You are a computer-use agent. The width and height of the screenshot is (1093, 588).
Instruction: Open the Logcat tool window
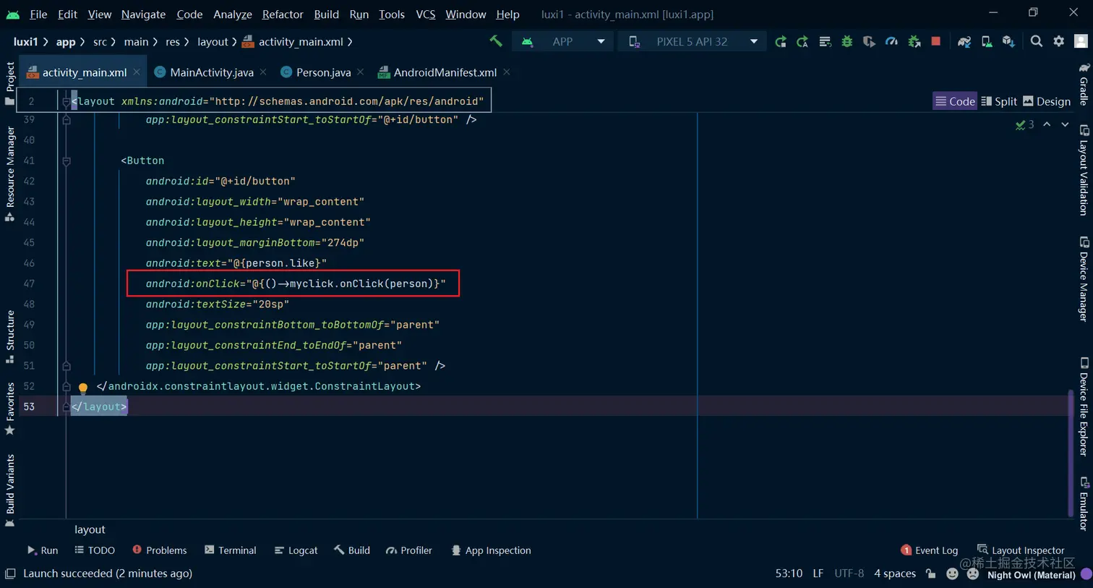(x=296, y=550)
